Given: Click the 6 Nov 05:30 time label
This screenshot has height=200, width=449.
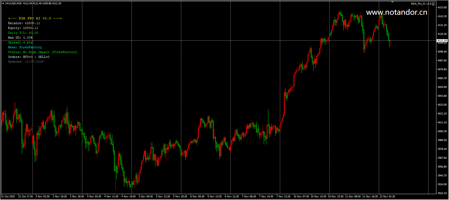Looking at the screenshot, I should pyautogui.click(x=197, y=197).
